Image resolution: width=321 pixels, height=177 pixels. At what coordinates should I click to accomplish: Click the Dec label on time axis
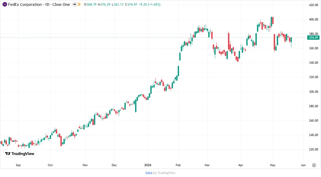[x=114, y=165]
